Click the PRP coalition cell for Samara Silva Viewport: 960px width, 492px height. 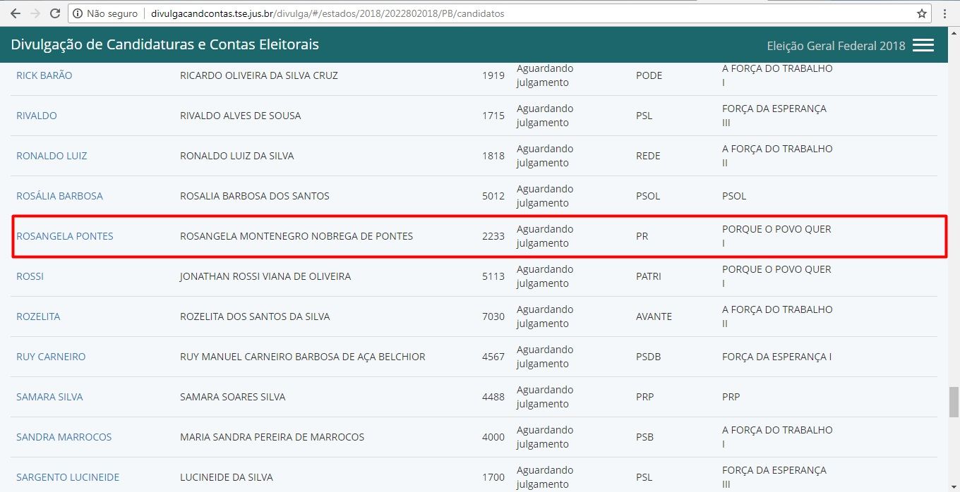731,397
